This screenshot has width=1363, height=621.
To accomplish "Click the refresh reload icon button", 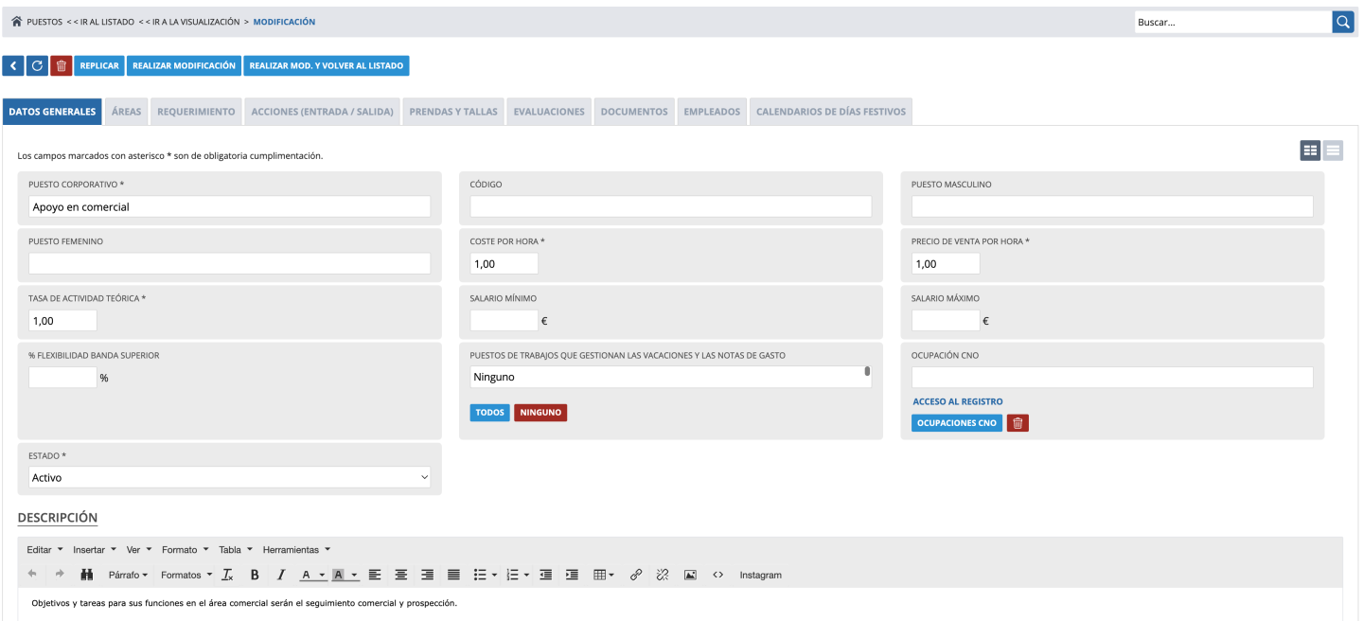I will click(38, 65).
